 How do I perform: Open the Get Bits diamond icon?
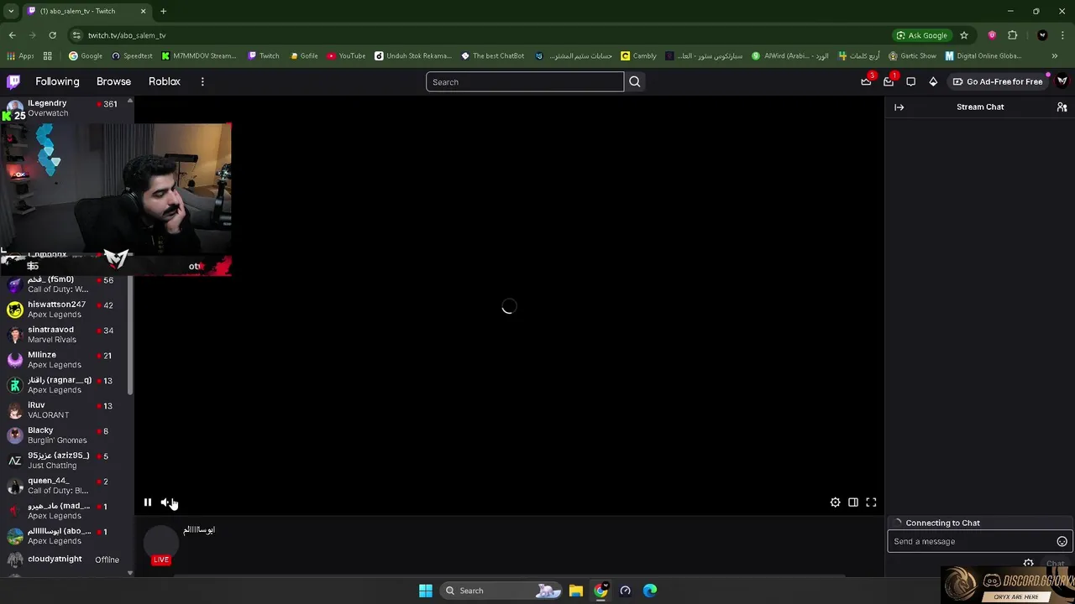coord(933,81)
